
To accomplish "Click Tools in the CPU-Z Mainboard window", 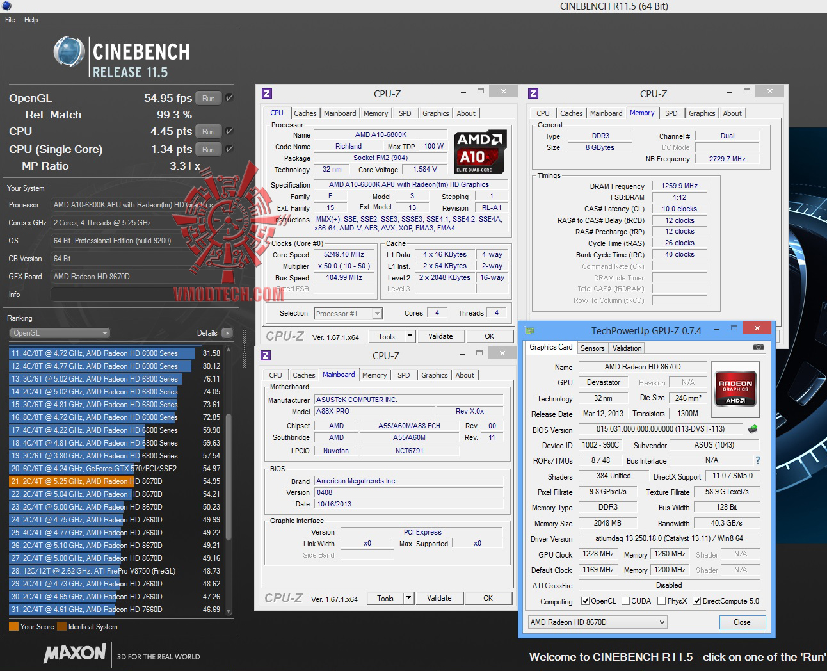I will click(385, 598).
